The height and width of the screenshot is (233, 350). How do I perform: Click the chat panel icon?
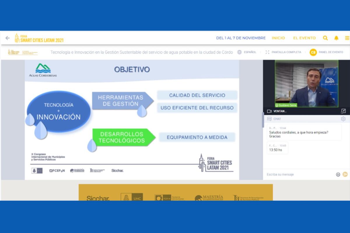click(269, 119)
